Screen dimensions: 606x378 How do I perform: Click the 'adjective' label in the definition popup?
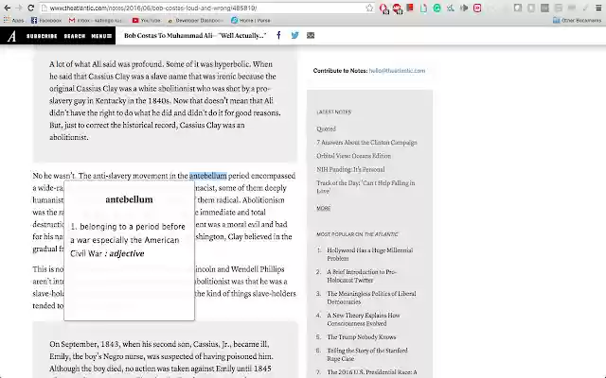click(126, 253)
